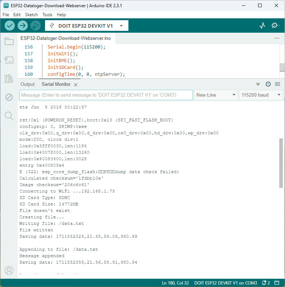Click the Serial.begin(115200); code line
The height and width of the screenshot is (287, 285).
(x=77, y=47)
